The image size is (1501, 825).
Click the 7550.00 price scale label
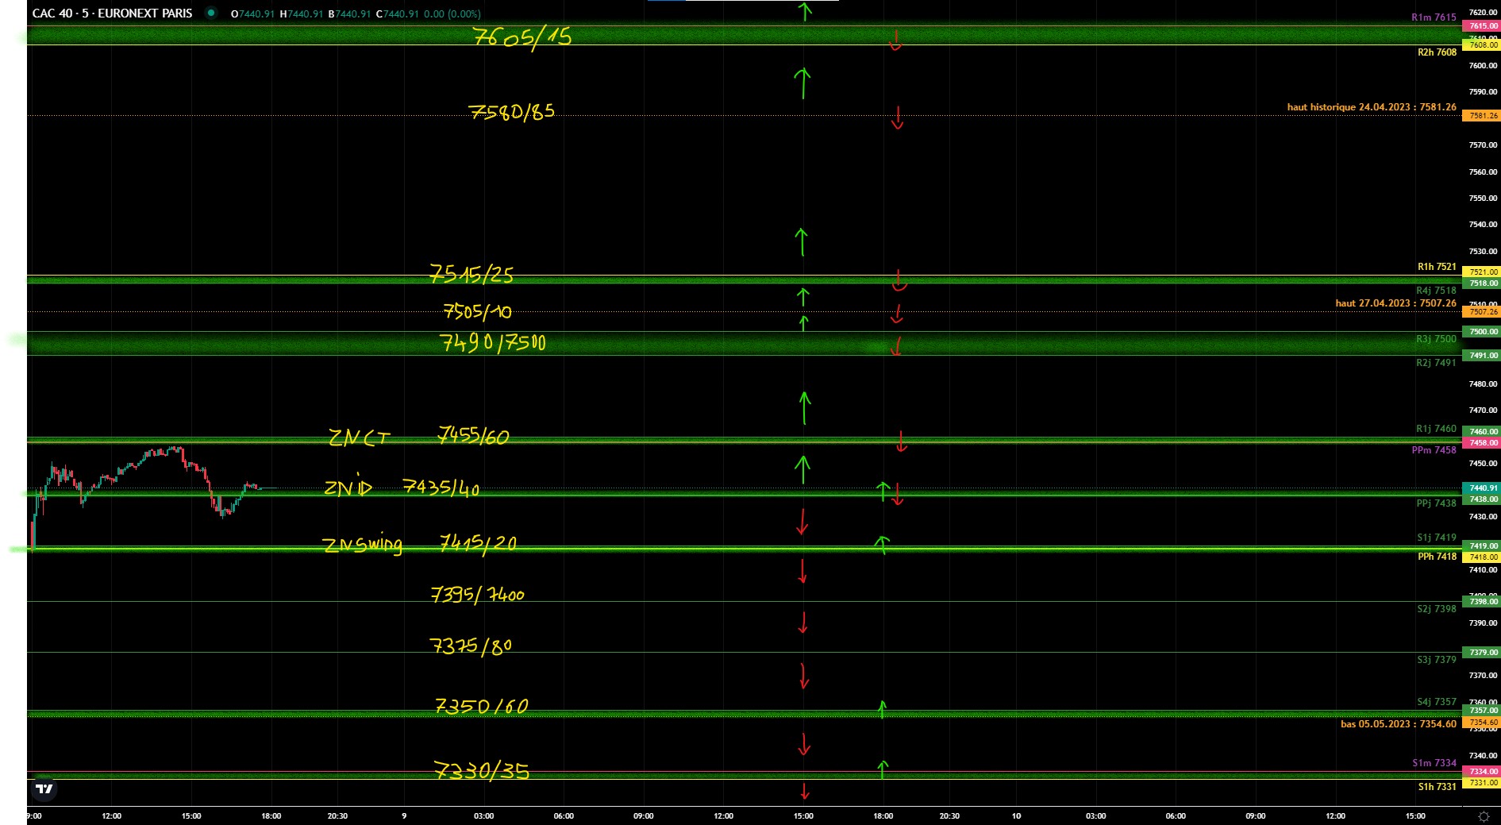[1483, 198]
